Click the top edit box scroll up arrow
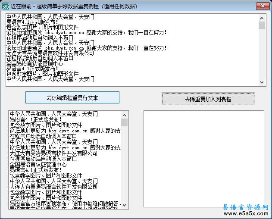 click(262, 18)
